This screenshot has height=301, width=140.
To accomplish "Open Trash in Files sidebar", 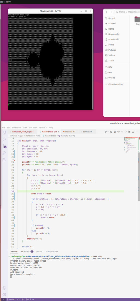I will 116,60.
